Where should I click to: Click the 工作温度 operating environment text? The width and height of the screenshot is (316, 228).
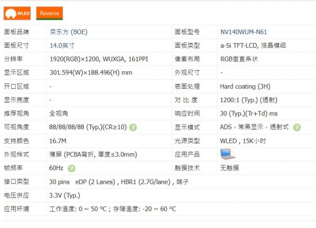(x=113, y=209)
